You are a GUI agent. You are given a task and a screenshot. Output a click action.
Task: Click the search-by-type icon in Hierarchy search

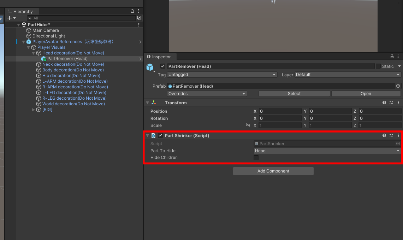pos(31,18)
